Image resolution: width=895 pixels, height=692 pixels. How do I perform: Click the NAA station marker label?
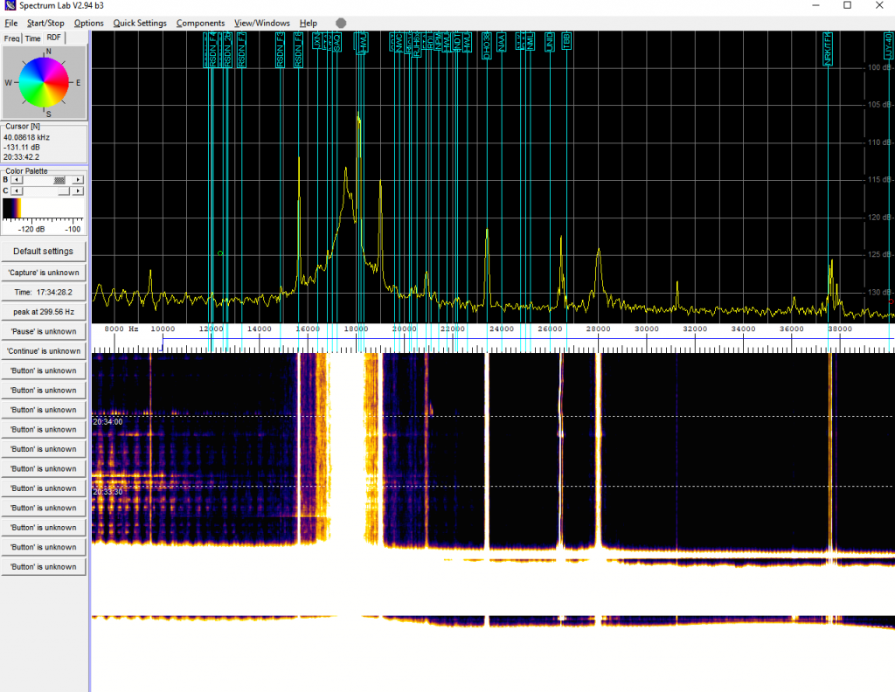point(502,42)
